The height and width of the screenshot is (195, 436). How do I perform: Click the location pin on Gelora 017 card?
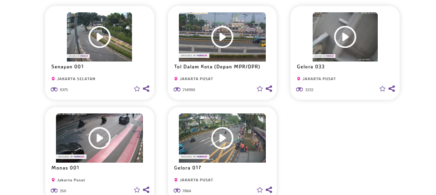(176, 180)
